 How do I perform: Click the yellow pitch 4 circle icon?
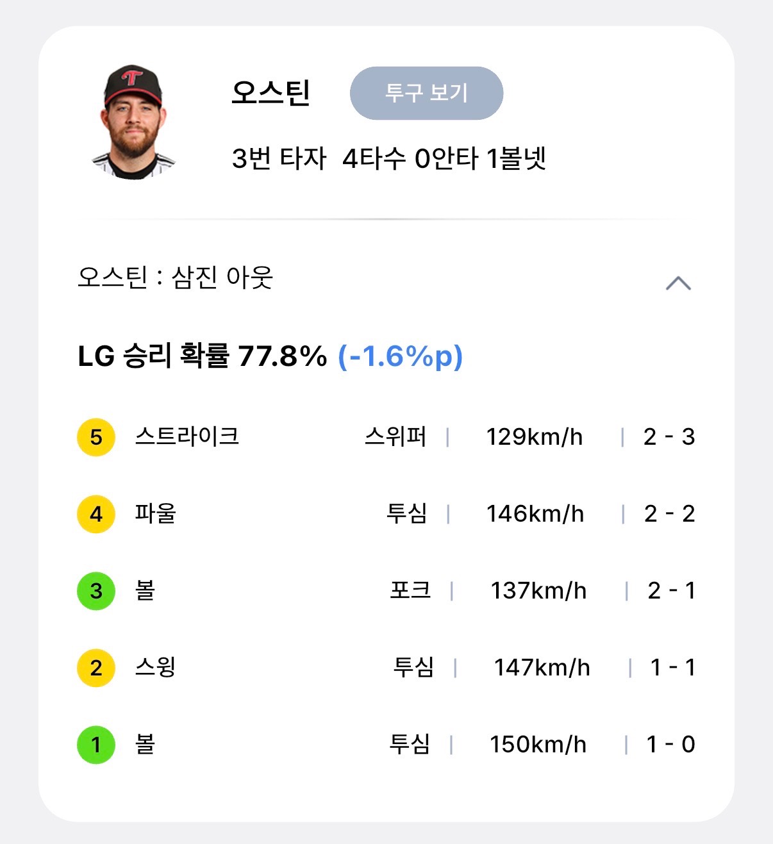coord(96,514)
